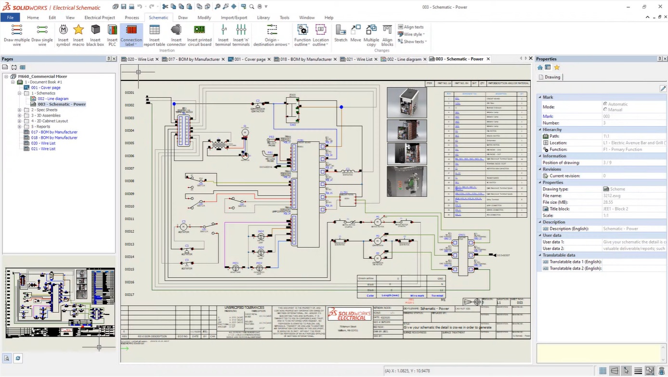Screen dimensions: 668x377
Task: Collapse the Hierarchy properties section
Action: (x=540, y=130)
